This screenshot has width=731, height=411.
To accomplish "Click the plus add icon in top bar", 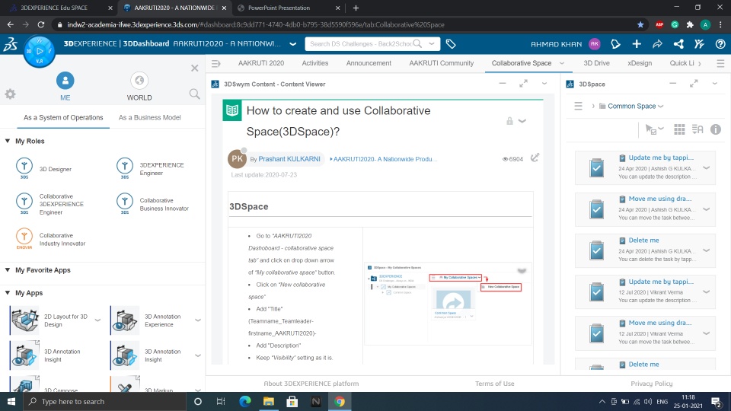I will click(x=637, y=44).
